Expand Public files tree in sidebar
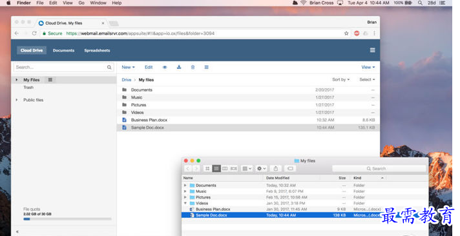Image resolution: width=460 pixels, height=236 pixels. point(17,100)
